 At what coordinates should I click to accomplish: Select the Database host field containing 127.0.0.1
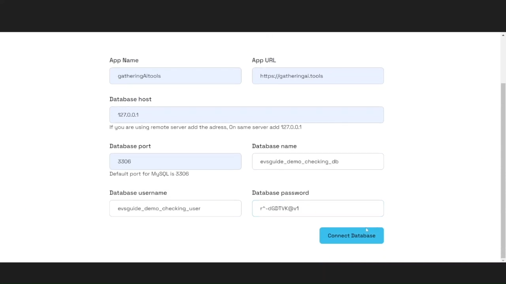[x=246, y=115]
